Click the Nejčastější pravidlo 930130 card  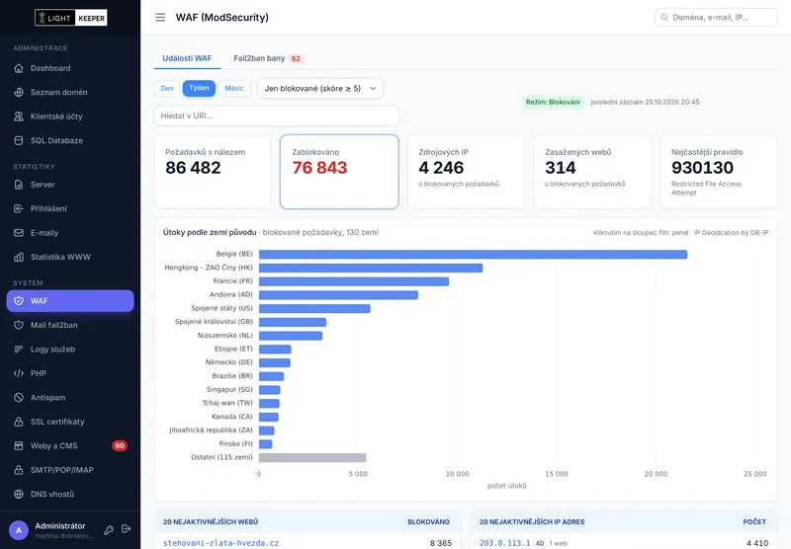pyautogui.click(x=719, y=172)
